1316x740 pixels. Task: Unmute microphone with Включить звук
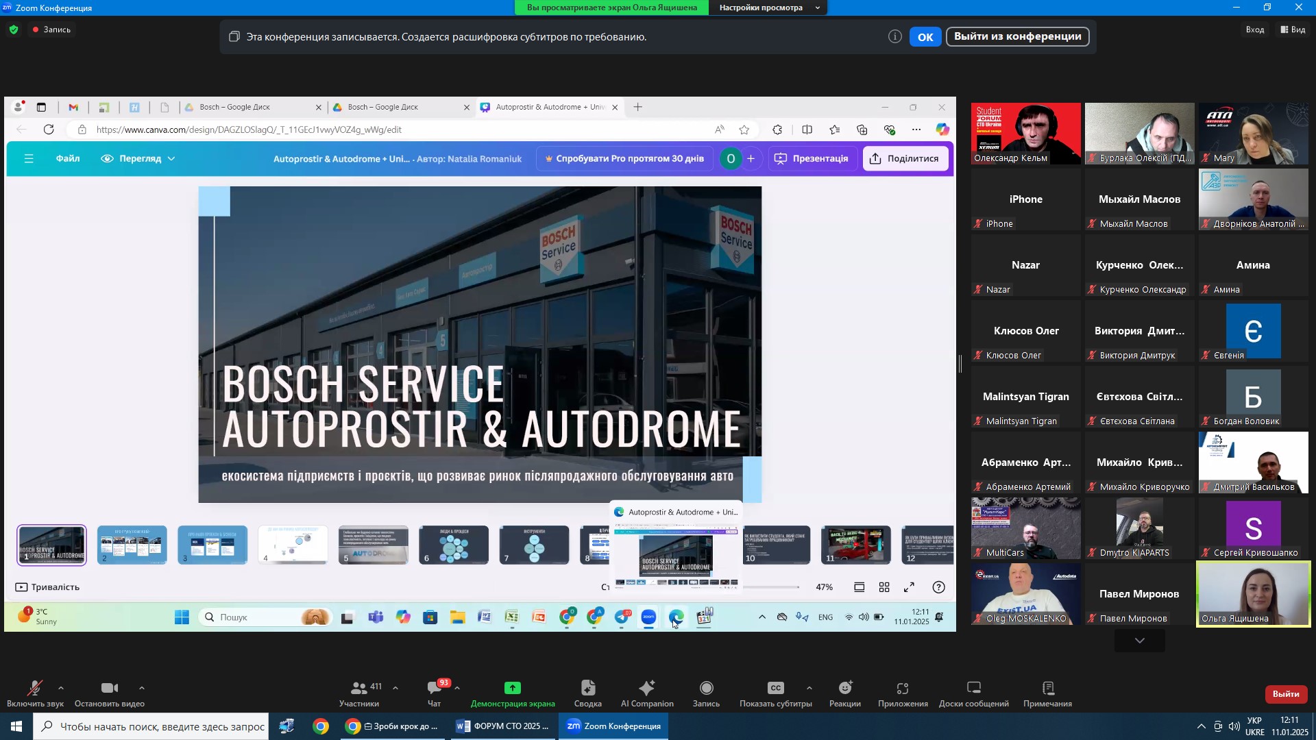coord(35,693)
